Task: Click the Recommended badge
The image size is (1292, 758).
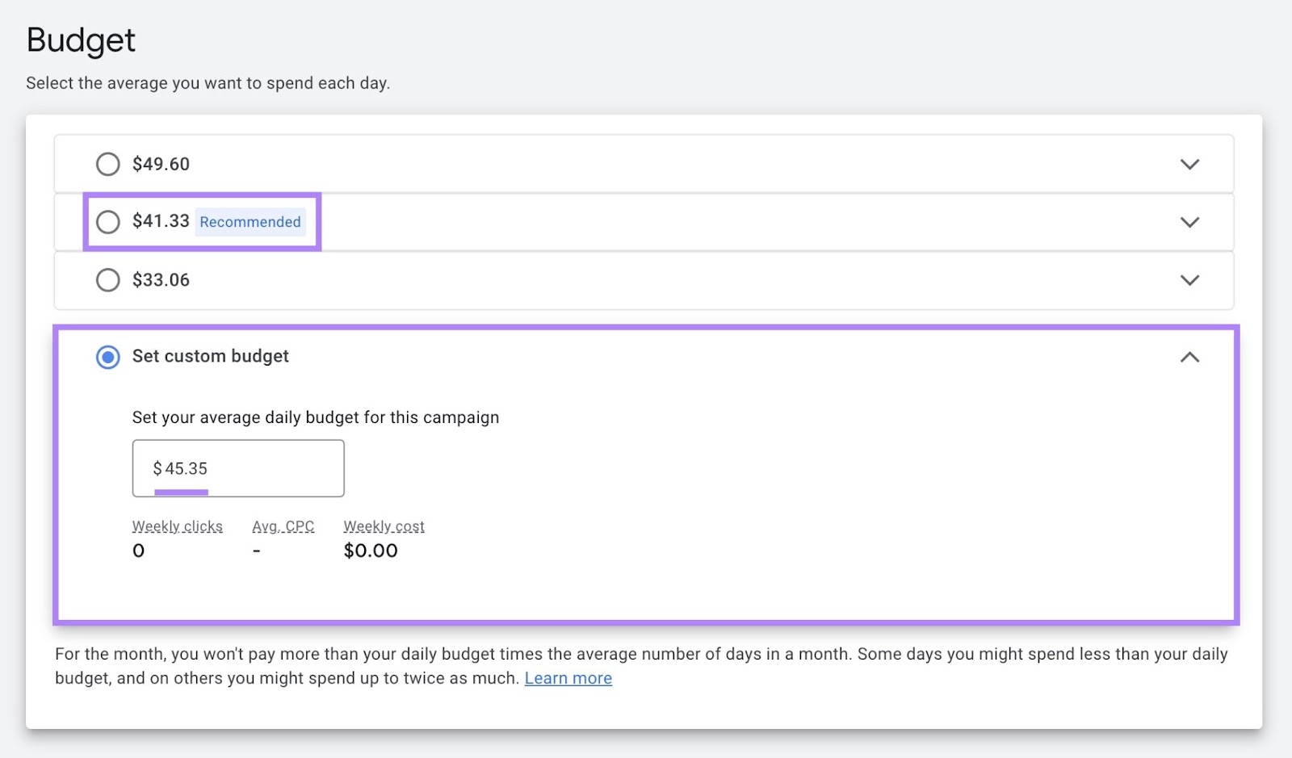Action: pos(251,221)
